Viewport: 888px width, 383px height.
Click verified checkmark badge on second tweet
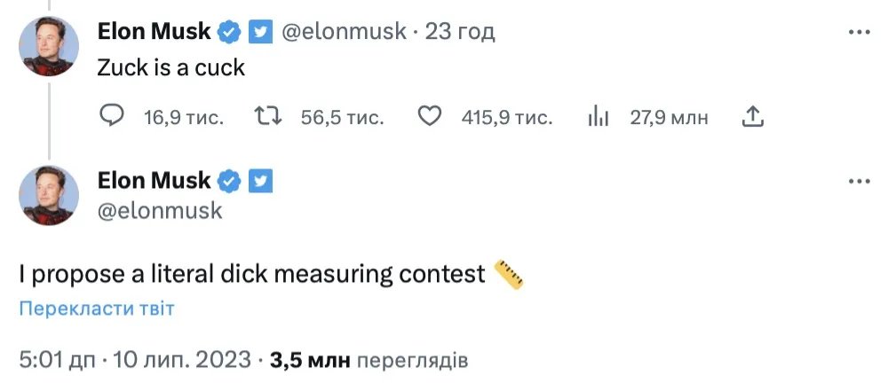231,181
